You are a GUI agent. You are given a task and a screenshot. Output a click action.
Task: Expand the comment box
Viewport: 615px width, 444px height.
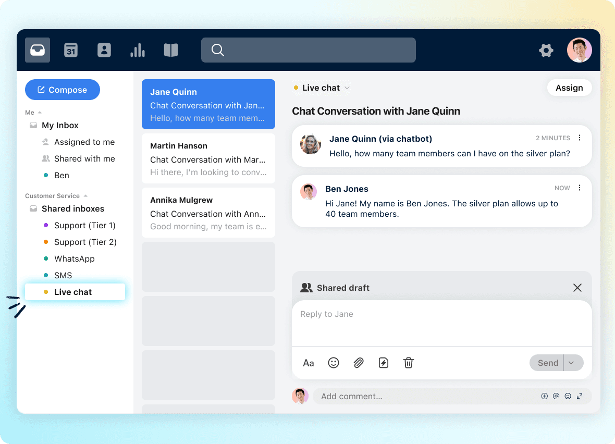click(580, 396)
